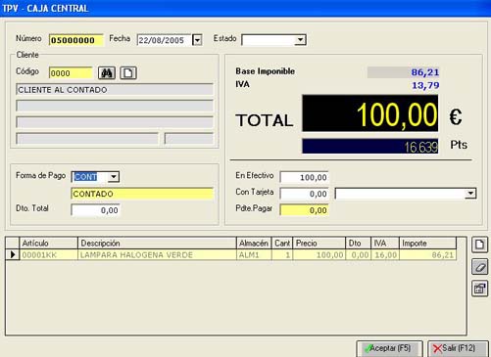Image resolution: width=491 pixels, height=357 pixels.
Task: Click the Número field 05000000
Action: (x=75, y=40)
